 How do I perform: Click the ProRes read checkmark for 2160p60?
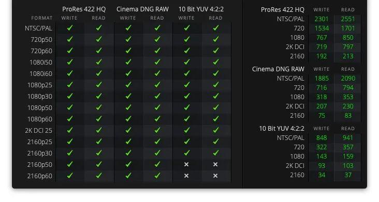click(x=99, y=176)
